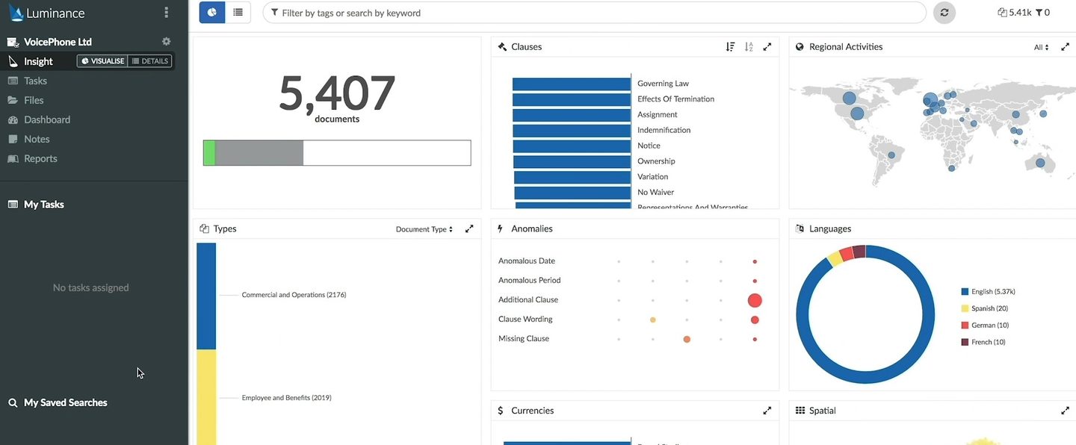1076x445 pixels.
Task: Click the My Saved Searches magnifier icon
Action: tap(13, 402)
